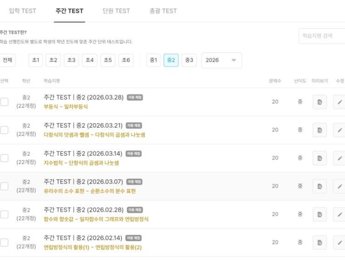Go to the 입학 TEST tab
345x261 pixels.
click(22, 11)
